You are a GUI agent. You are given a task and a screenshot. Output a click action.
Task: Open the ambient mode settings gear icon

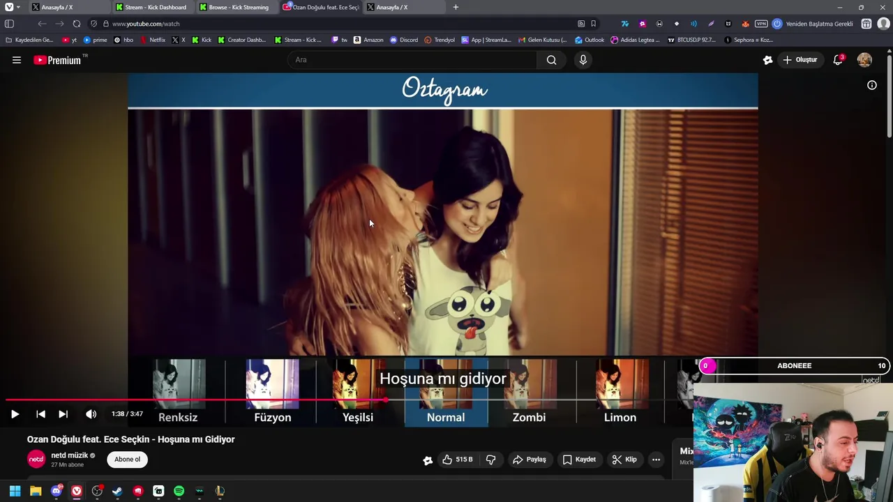(767, 60)
